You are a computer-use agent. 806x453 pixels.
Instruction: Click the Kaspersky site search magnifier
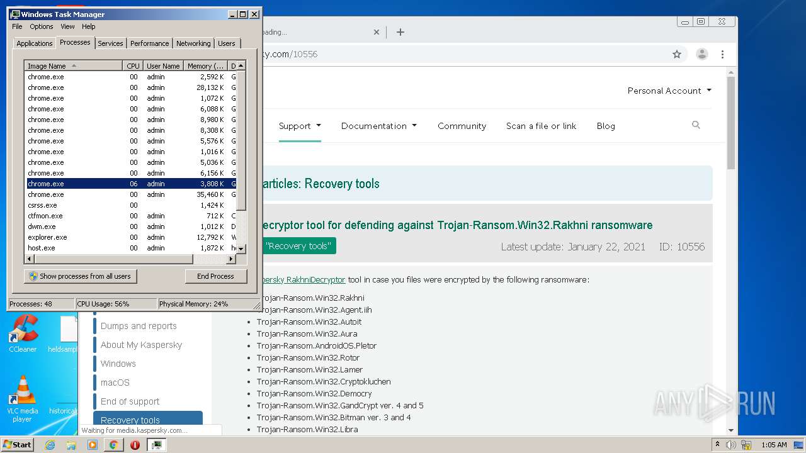[696, 125]
